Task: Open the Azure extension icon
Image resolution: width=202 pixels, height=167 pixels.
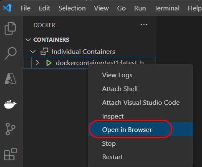Action: pos(10,78)
